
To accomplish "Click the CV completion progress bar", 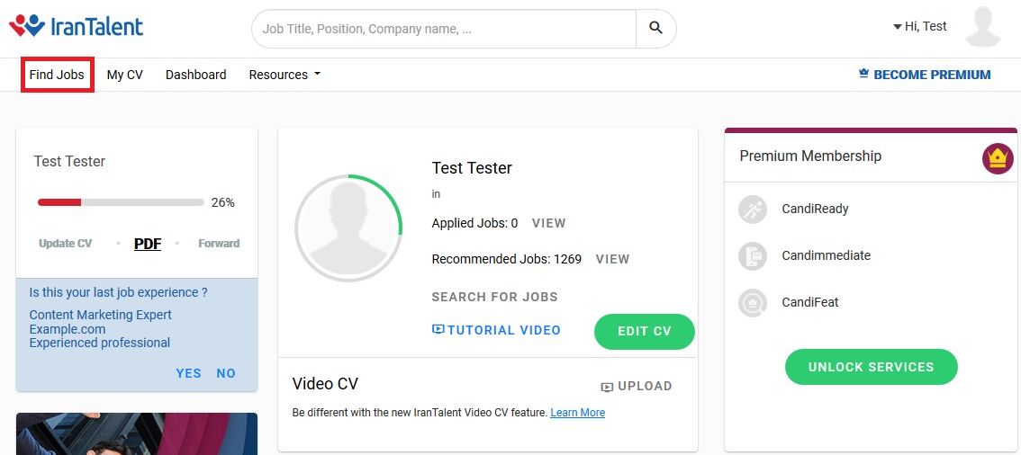I will [121, 202].
